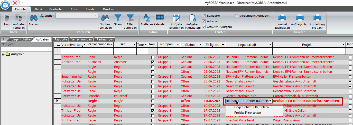
Task: Click the Aufgaben folder icon in Navigator
Action: (x=8, y=54)
